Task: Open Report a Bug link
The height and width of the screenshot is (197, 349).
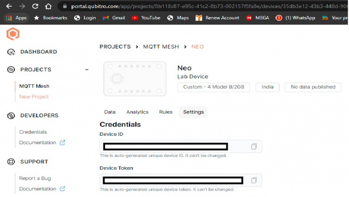Action: [x=35, y=178]
